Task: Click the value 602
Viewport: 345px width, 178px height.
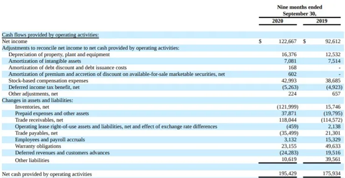Action: click(292, 74)
